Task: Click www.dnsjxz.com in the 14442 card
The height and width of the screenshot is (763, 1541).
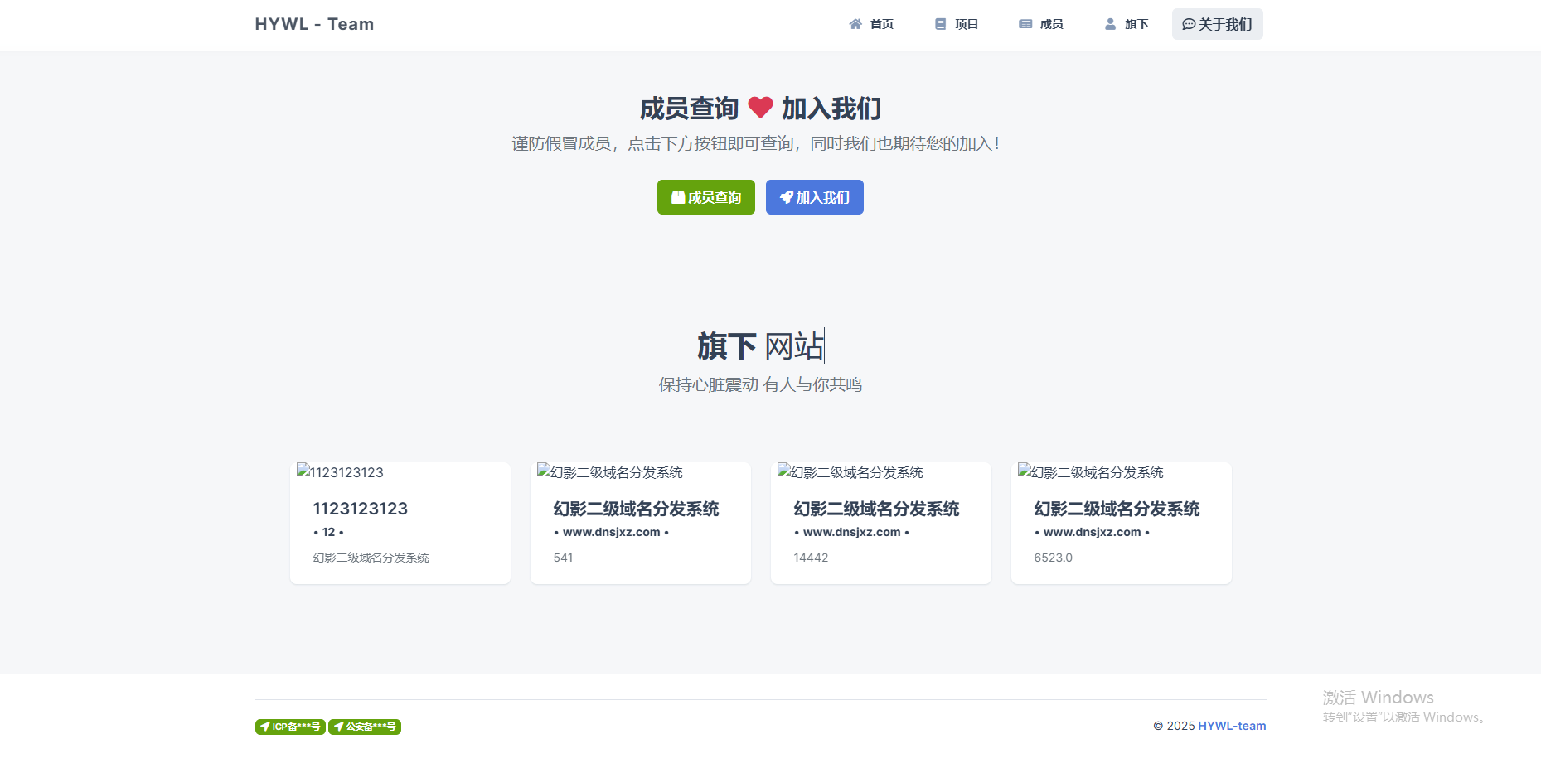Action: click(852, 532)
